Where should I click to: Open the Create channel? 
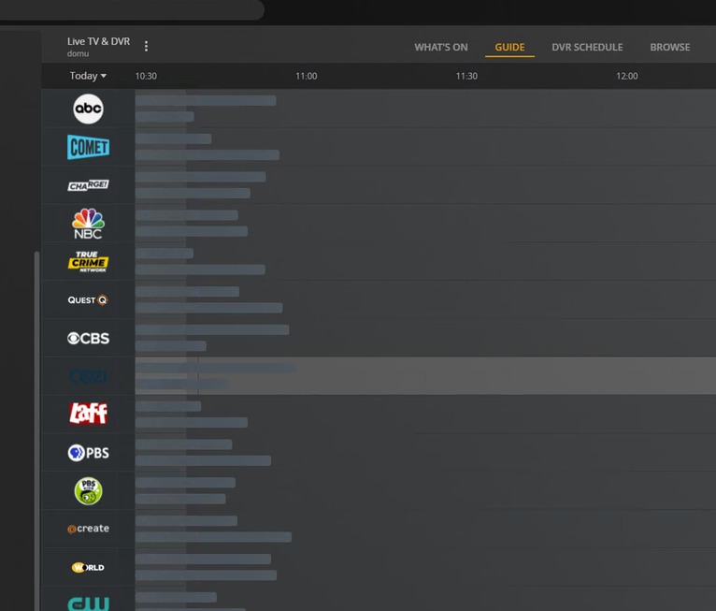point(88,529)
